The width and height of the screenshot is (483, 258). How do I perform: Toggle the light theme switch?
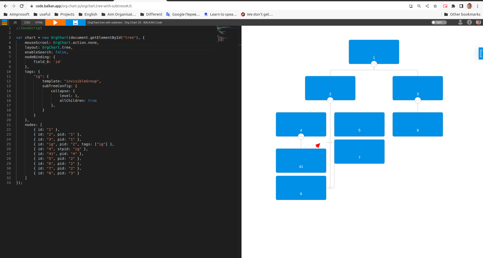coord(439,22)
